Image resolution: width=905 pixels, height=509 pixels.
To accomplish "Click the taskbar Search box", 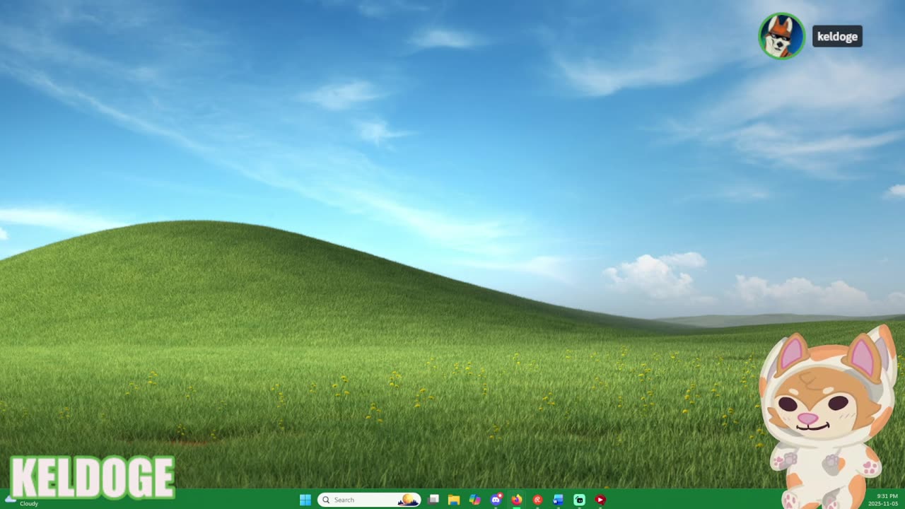I will [x=369, y=500].
